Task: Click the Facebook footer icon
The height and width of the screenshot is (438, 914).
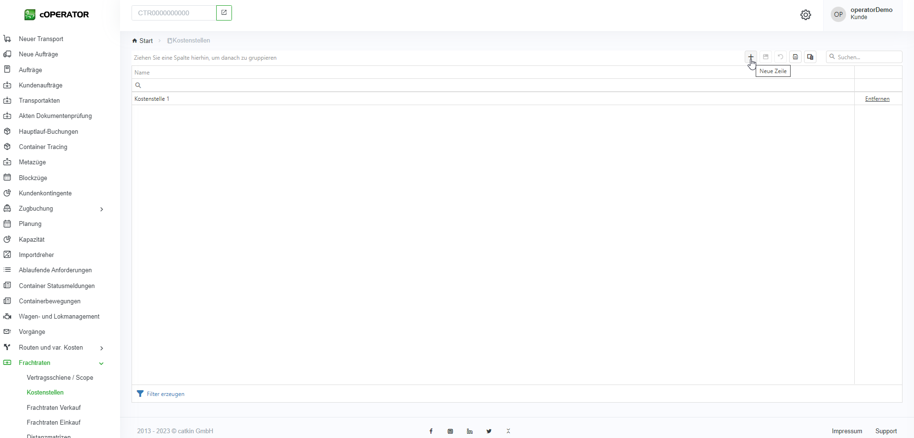Action: [431, 431]
